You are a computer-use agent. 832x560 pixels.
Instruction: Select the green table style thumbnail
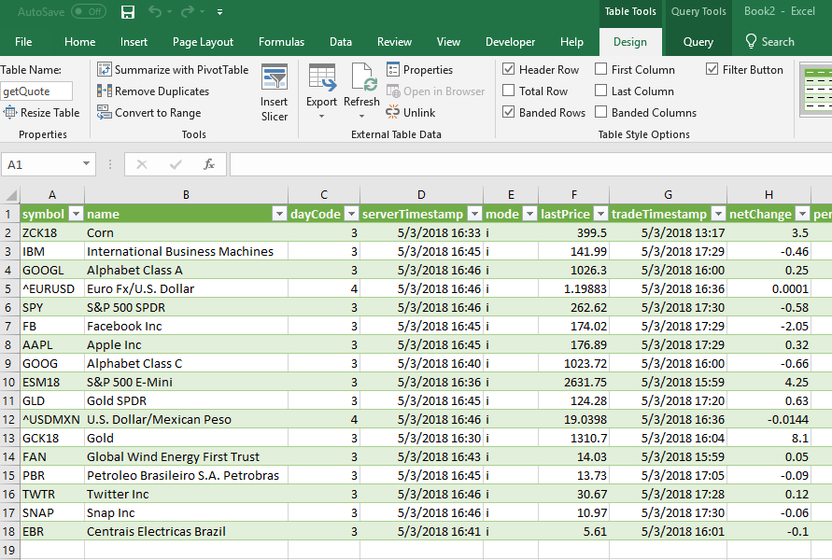tap(818, 89)
